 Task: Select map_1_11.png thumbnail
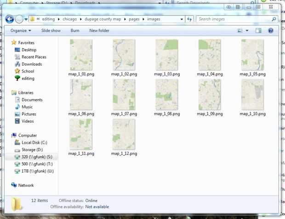point(81,135)
